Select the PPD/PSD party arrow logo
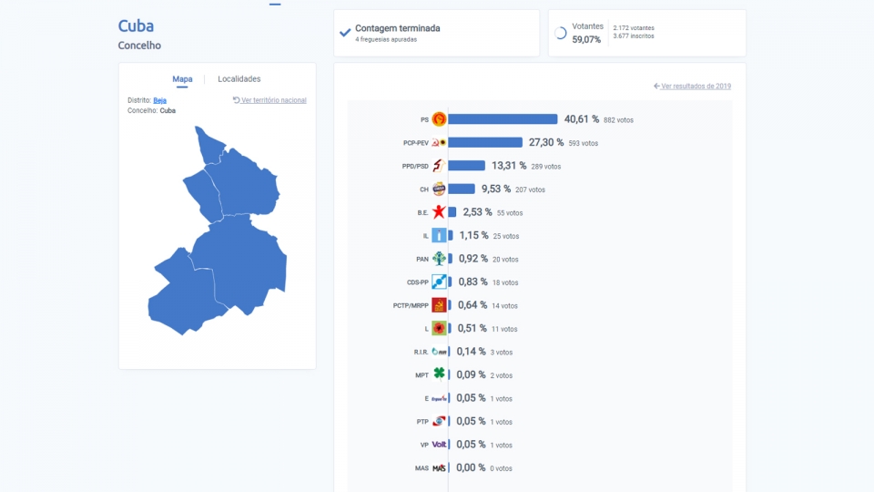 pyautogui.click(x=439, y=166)
